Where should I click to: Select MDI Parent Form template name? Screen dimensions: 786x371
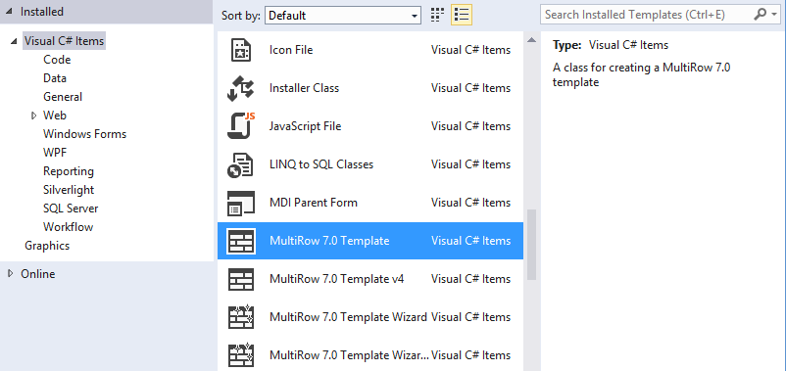coord(314,203)
